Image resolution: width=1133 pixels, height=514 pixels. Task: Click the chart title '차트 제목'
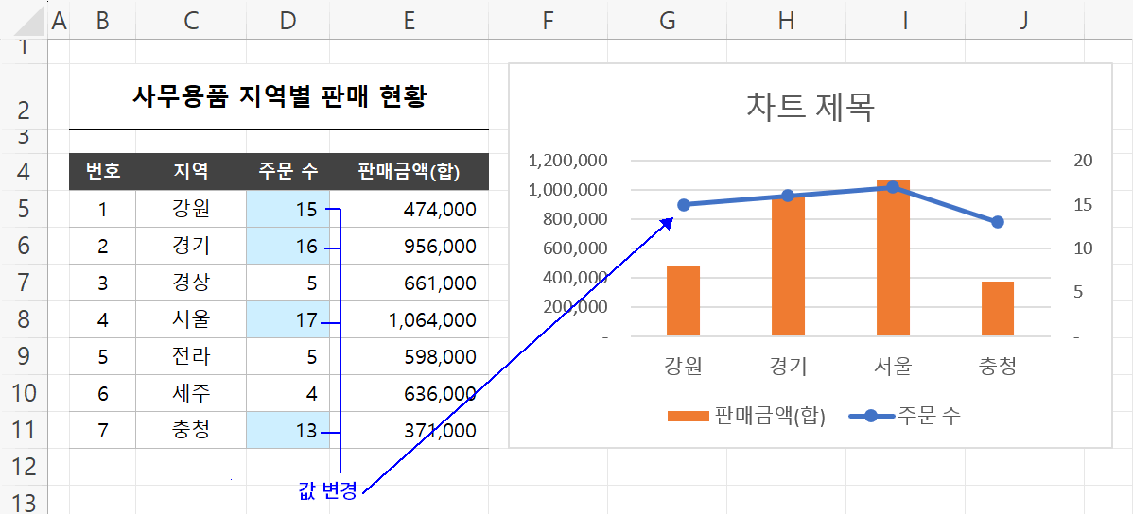810,109
